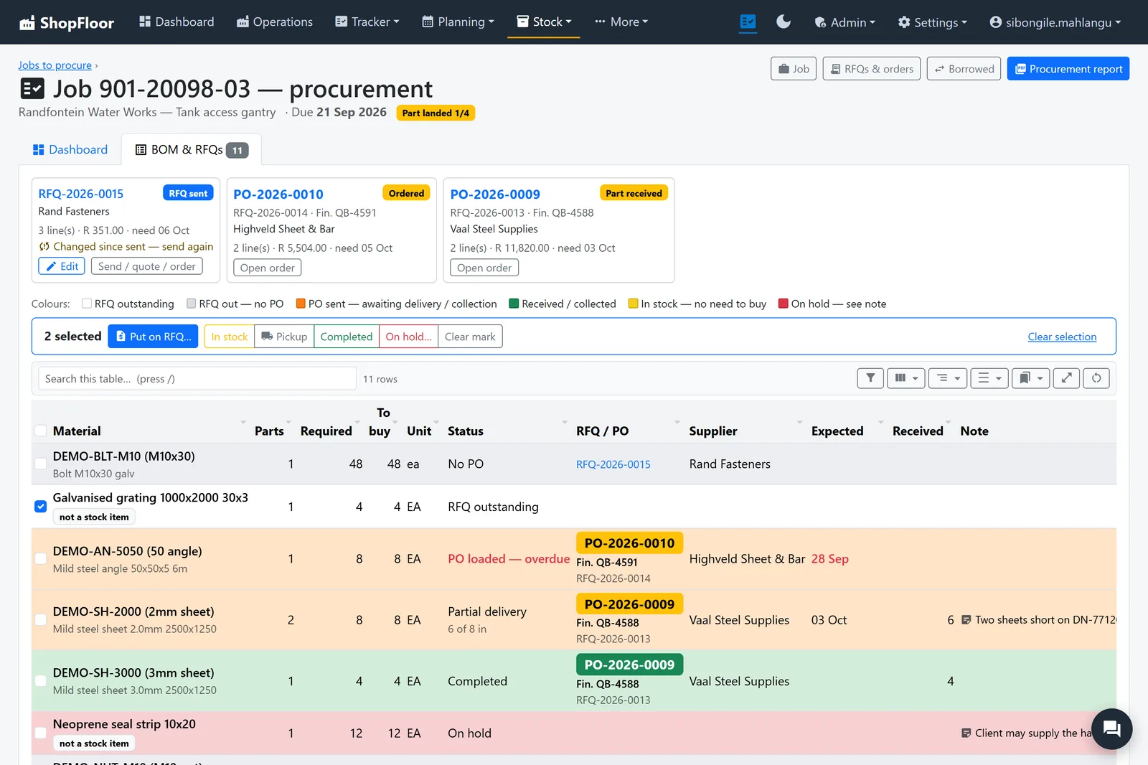Open order for PO-2026-0009 card
1148x765 pixels.
click(484, 268)
